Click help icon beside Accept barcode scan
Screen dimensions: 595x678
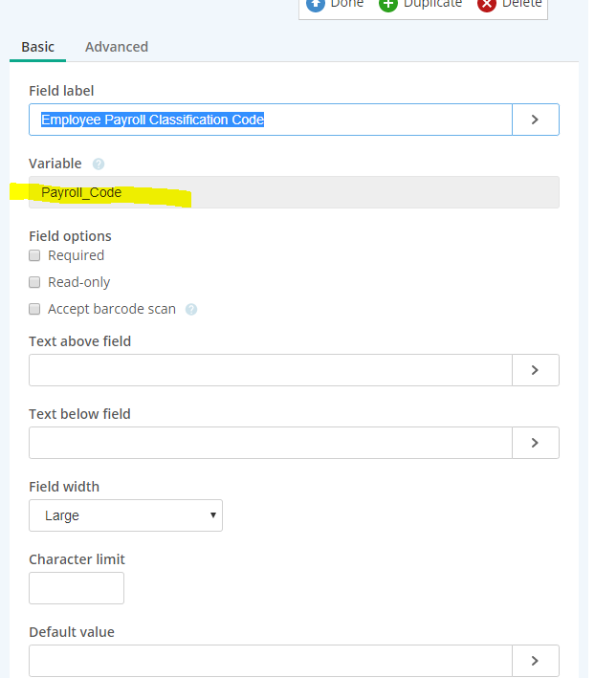point(191,309)
